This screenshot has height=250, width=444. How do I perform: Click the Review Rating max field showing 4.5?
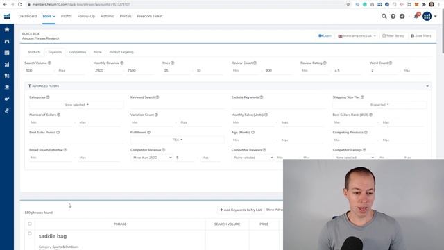[x=347, y=71]
